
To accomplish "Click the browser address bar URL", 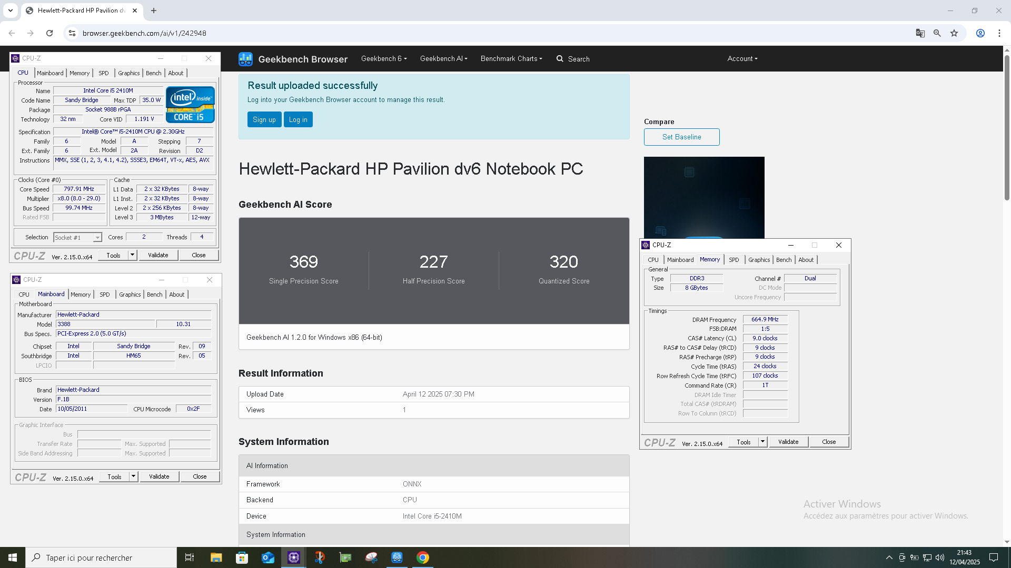I will coord(144,33).
